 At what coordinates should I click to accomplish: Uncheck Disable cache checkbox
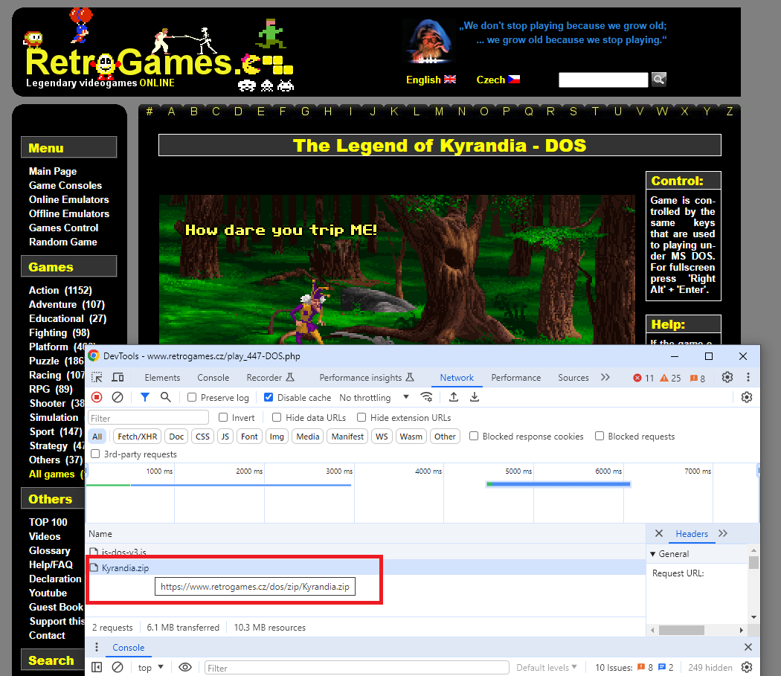(x=269, y=397)
